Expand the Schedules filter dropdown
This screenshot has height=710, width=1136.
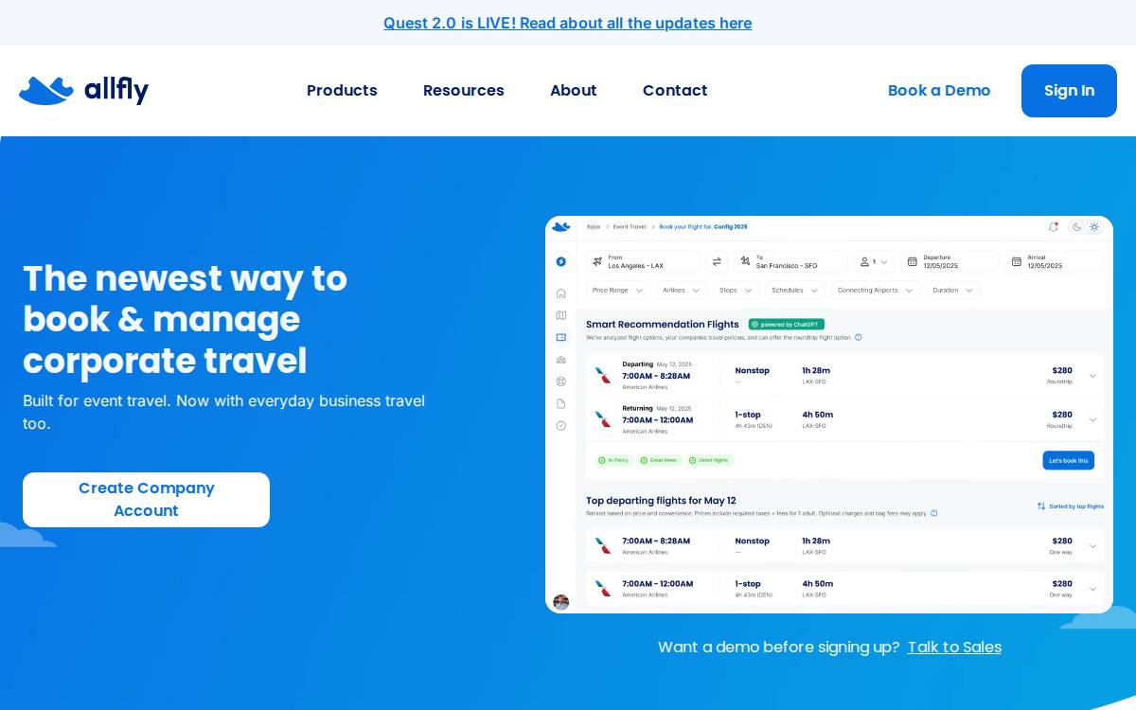(x=794, y=291)
